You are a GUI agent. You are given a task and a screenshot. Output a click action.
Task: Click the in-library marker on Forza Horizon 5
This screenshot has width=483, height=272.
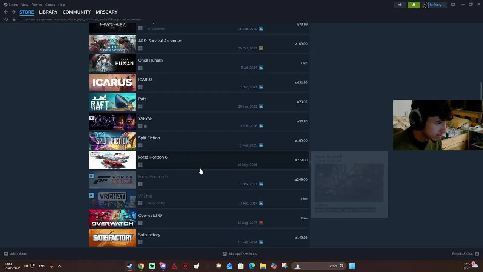pos(91,176)
